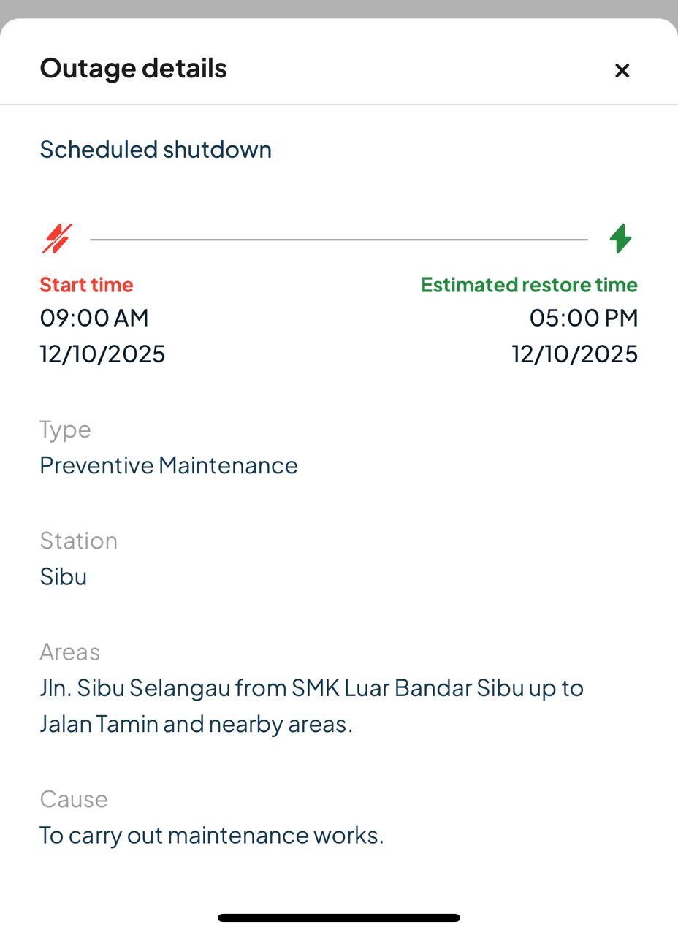
Task: Click the line between outage and restore icons
Action: [x=338, y=239]
